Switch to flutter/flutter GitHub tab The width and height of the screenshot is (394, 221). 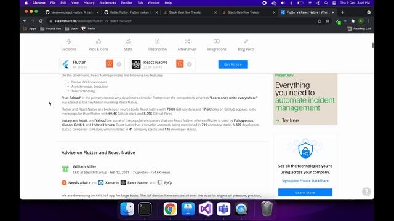point(131,12)
